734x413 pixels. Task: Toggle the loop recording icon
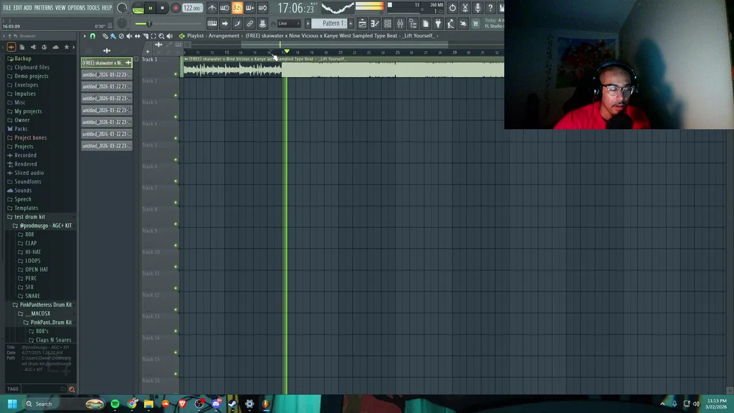[263, 8]
